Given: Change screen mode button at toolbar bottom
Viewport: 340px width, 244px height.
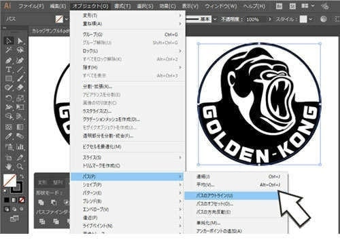Looking at the screenshot, I should coord(14,218).
